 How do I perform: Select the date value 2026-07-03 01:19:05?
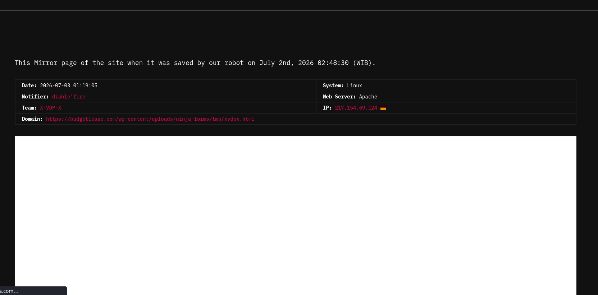click(x=69, y=86)
